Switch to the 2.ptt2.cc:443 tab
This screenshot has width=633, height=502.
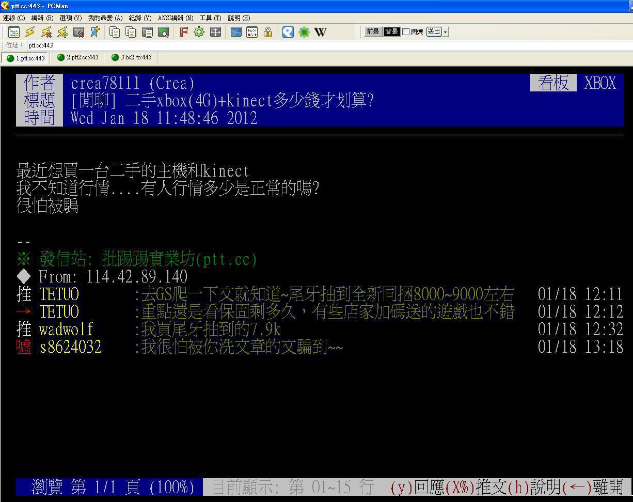tap(77, 57)
